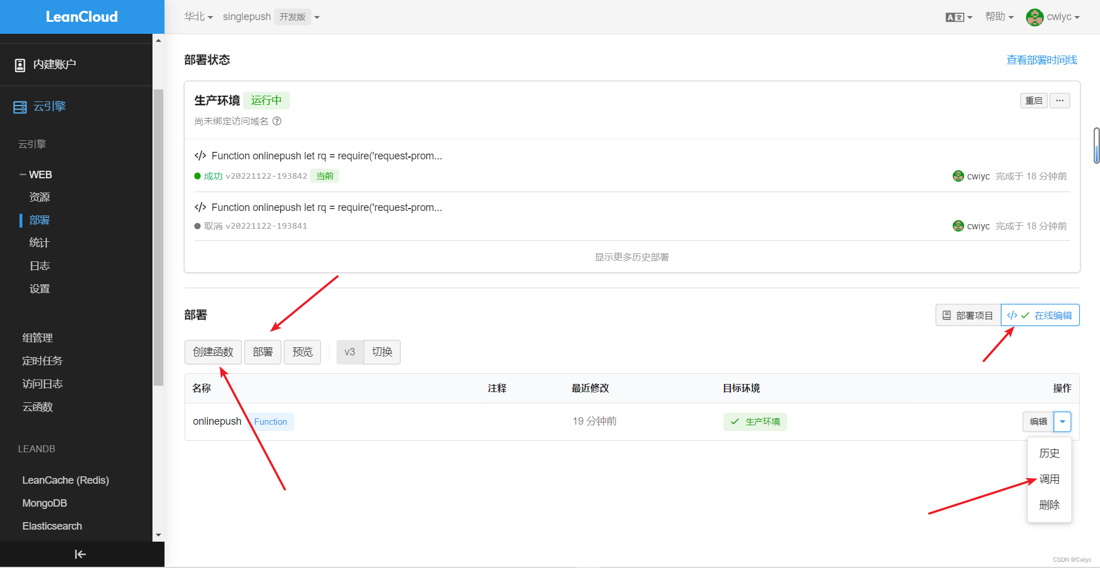This screenshot has width=1100, height=568.
Task: Collapse the sidebar with the arrow icon
Action: [x=80, y=554]
